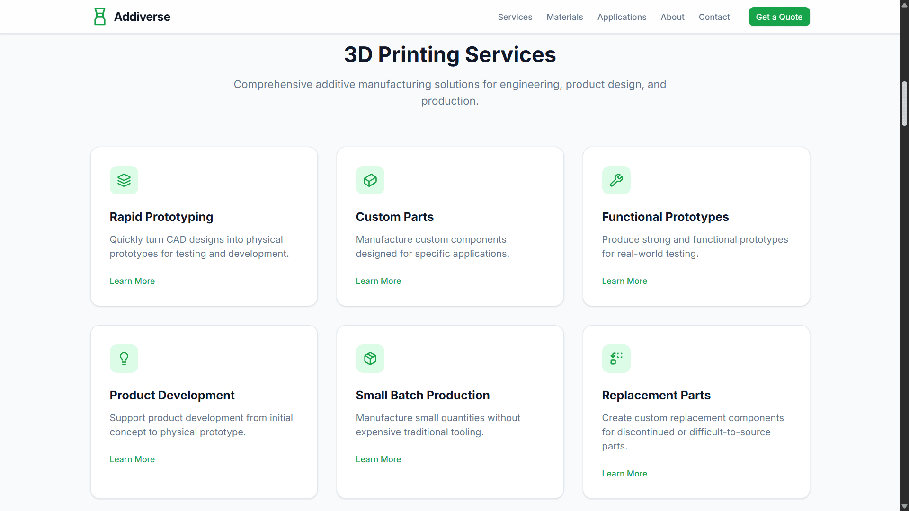Click Learn More under Small Batch Production
Image resolution: width=909 pixels, height=511 pixels.
click(x=378, y=459)
